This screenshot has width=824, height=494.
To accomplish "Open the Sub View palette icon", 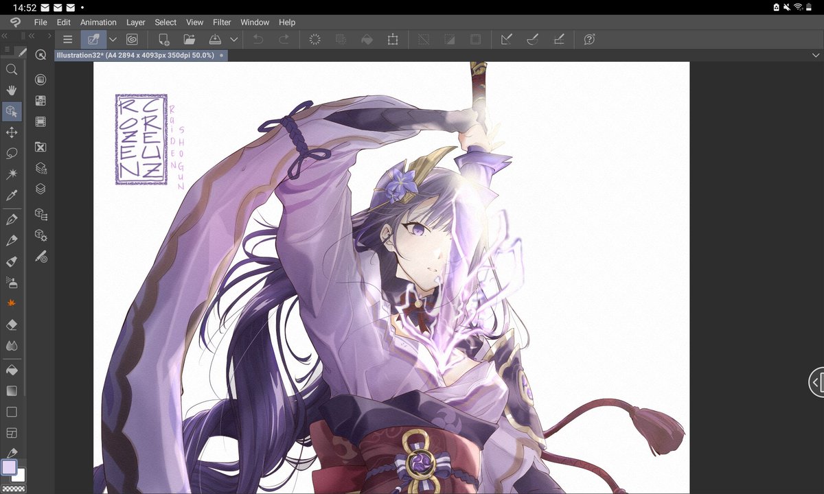I will 41,80.
